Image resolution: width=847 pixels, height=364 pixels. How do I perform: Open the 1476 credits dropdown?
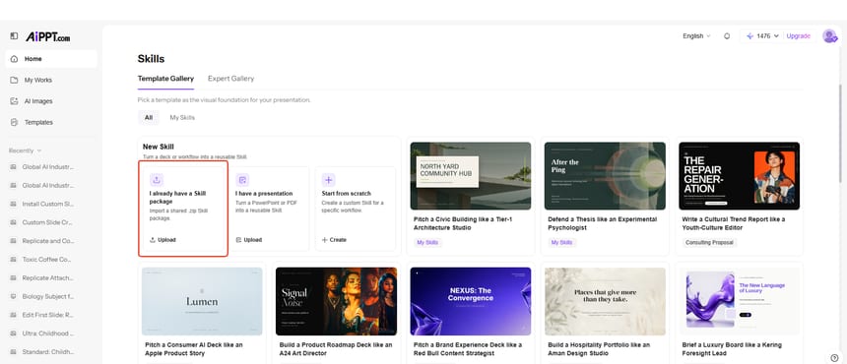click(767, 36)
